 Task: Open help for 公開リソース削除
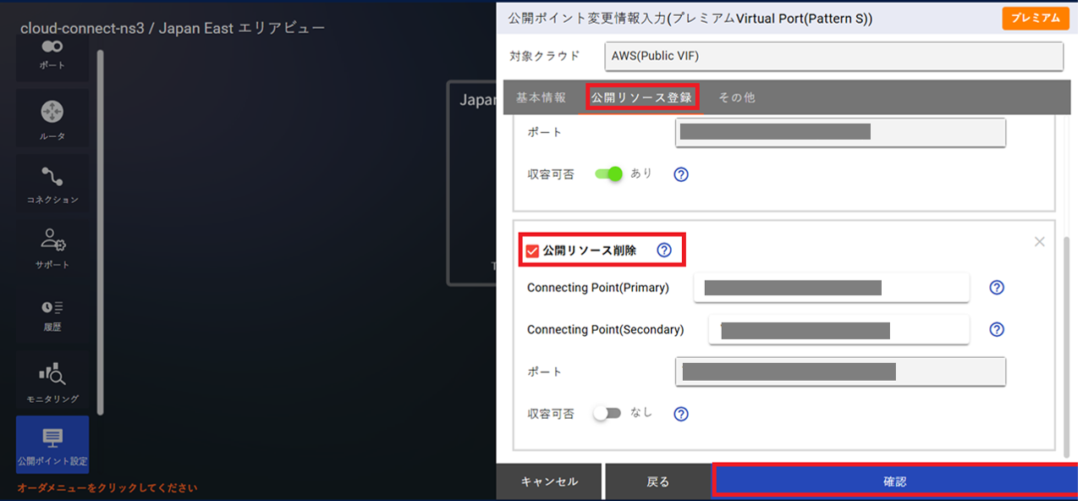pyautogui.click(x=665, y=250)
